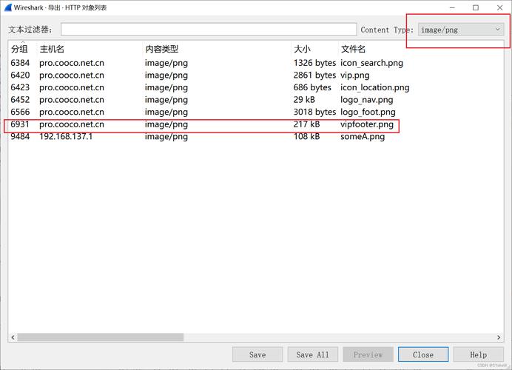Click packet number 9484
This screenshot has width=512, height=370.
click(20, 136)
